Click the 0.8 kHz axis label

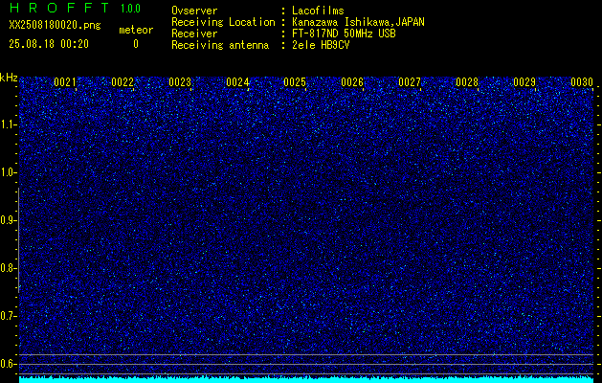pyautogui.click(x=8, y=268)
